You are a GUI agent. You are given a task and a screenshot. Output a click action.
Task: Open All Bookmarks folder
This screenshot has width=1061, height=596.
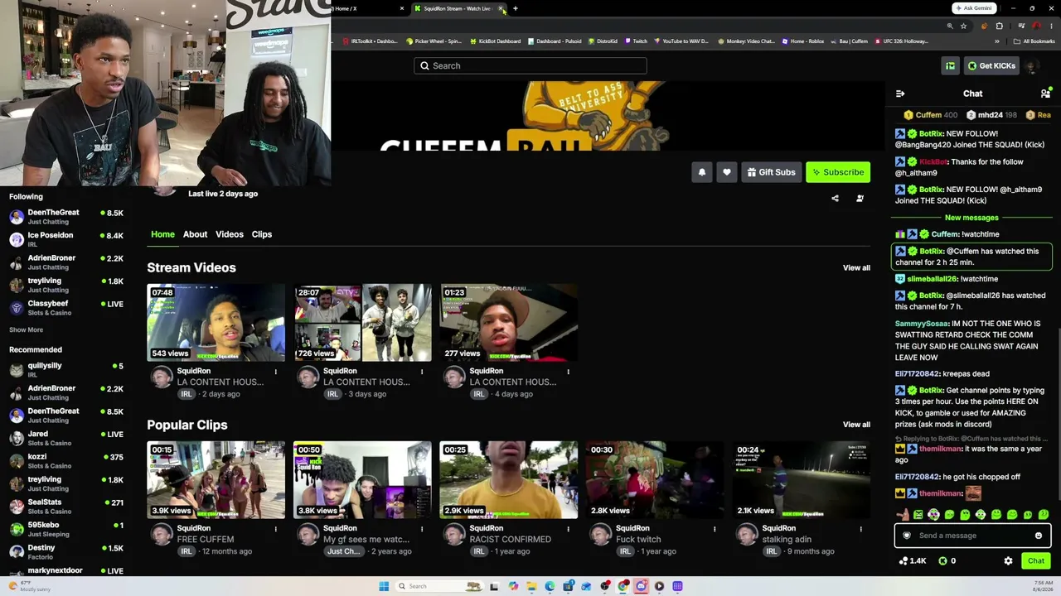[x=1034, y=41]
